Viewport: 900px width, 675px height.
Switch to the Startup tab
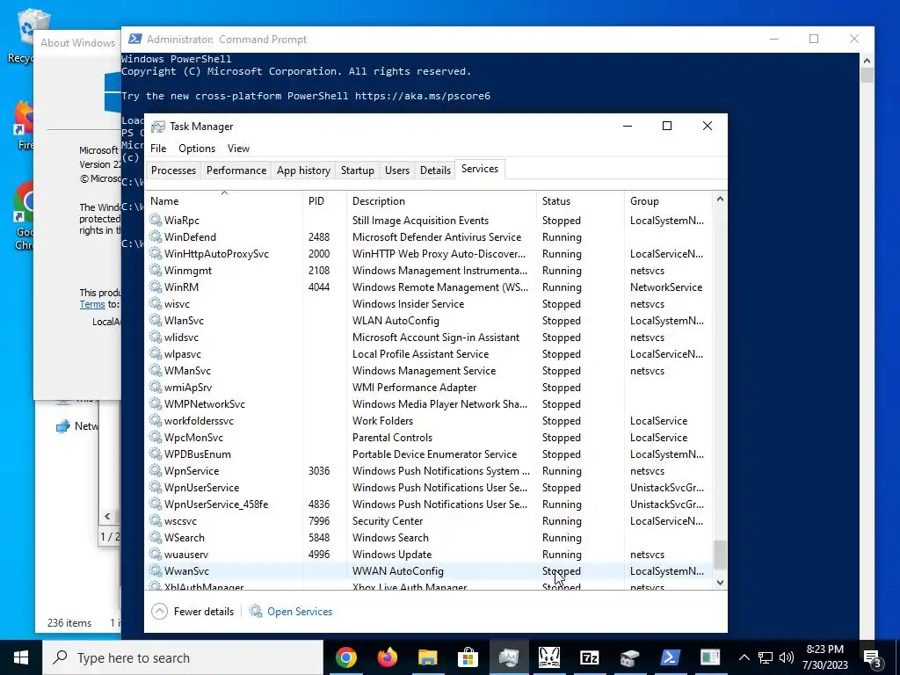point(358,171)
